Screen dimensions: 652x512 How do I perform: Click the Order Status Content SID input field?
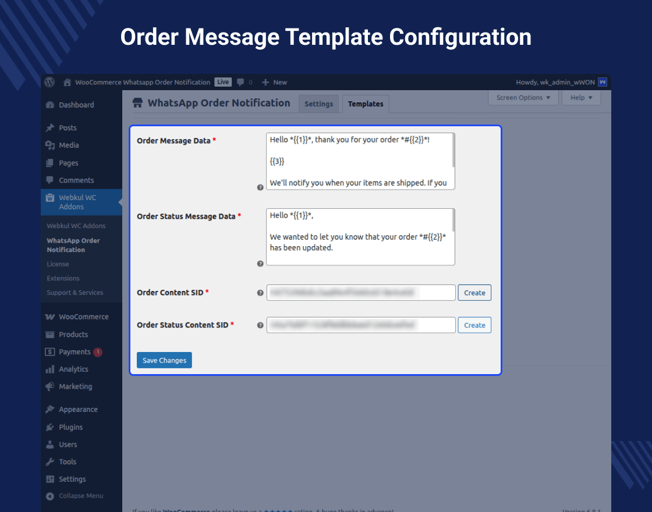[x=361, y=325]
